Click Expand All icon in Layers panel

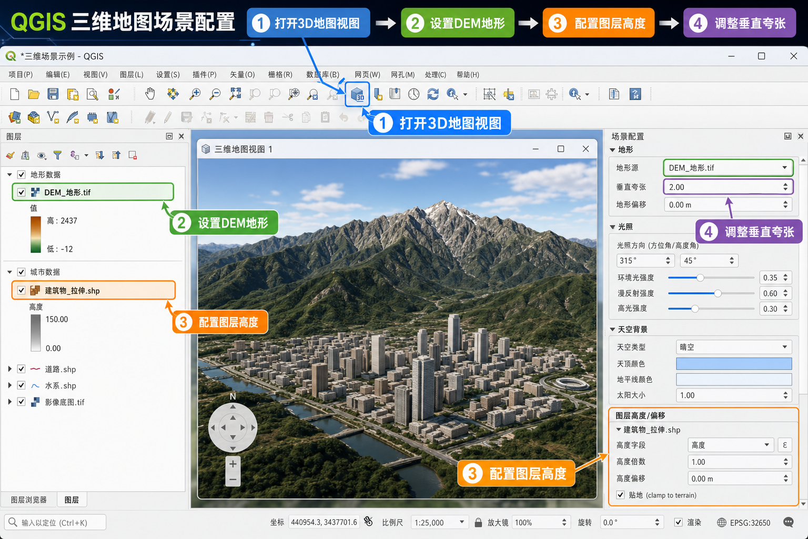pyautogui.click(x=100, y=155)
